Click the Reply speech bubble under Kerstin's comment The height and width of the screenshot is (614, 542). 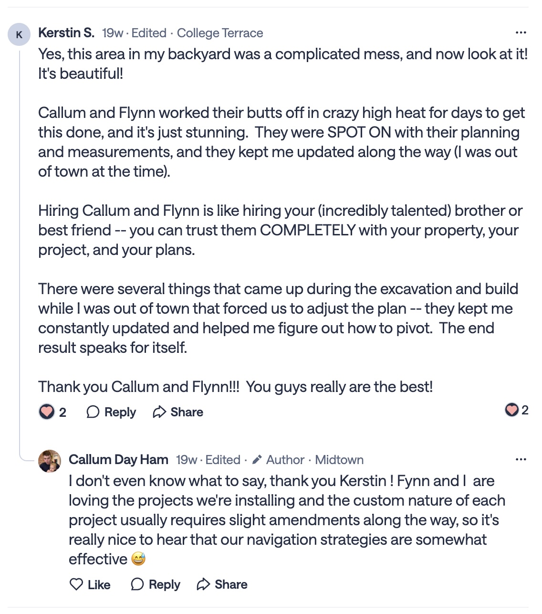coord(93,412)
